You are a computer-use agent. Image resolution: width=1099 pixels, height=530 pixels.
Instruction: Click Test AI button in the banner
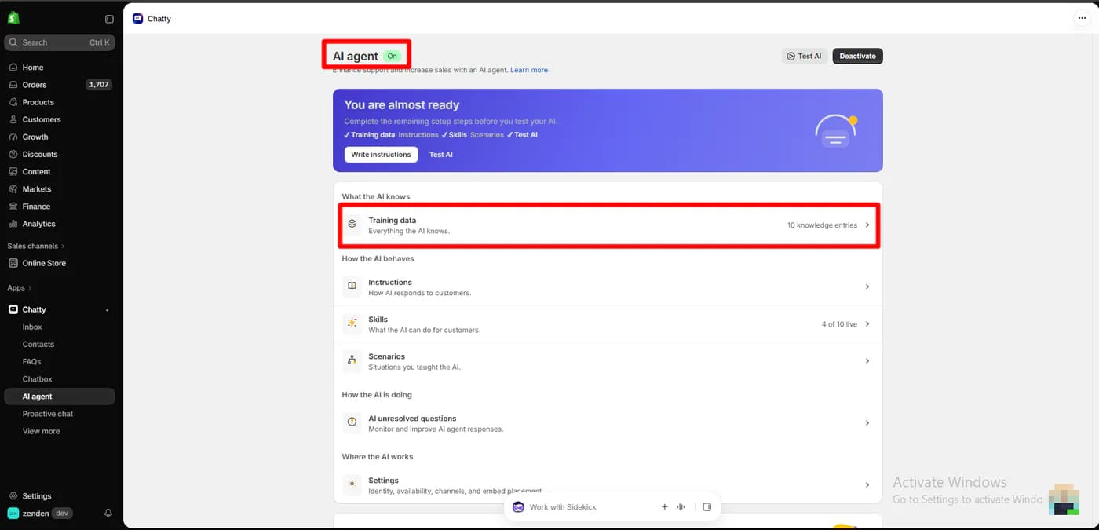click(441, 155)
